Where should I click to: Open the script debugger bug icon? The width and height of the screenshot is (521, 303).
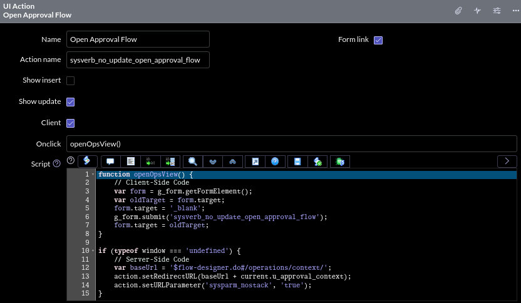coord(339,162)
